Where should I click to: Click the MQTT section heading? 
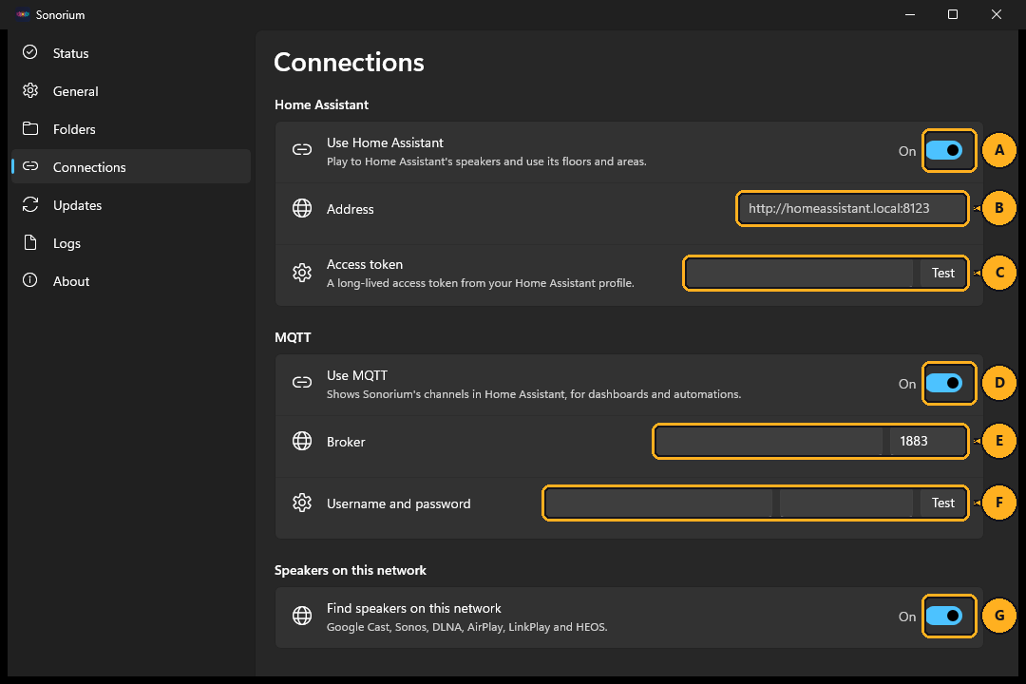293,337
